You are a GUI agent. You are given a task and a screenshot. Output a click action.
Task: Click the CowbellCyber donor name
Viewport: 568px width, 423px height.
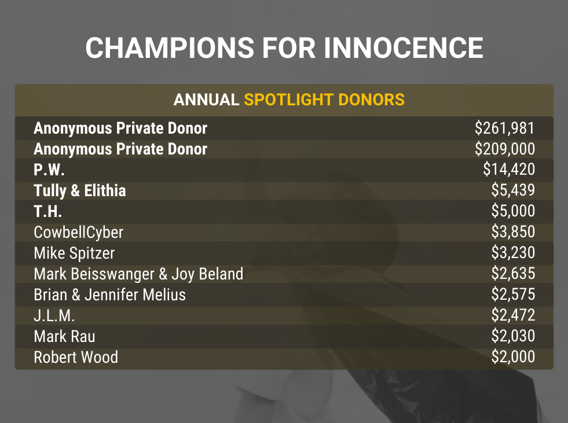click(x=79, y=233)
